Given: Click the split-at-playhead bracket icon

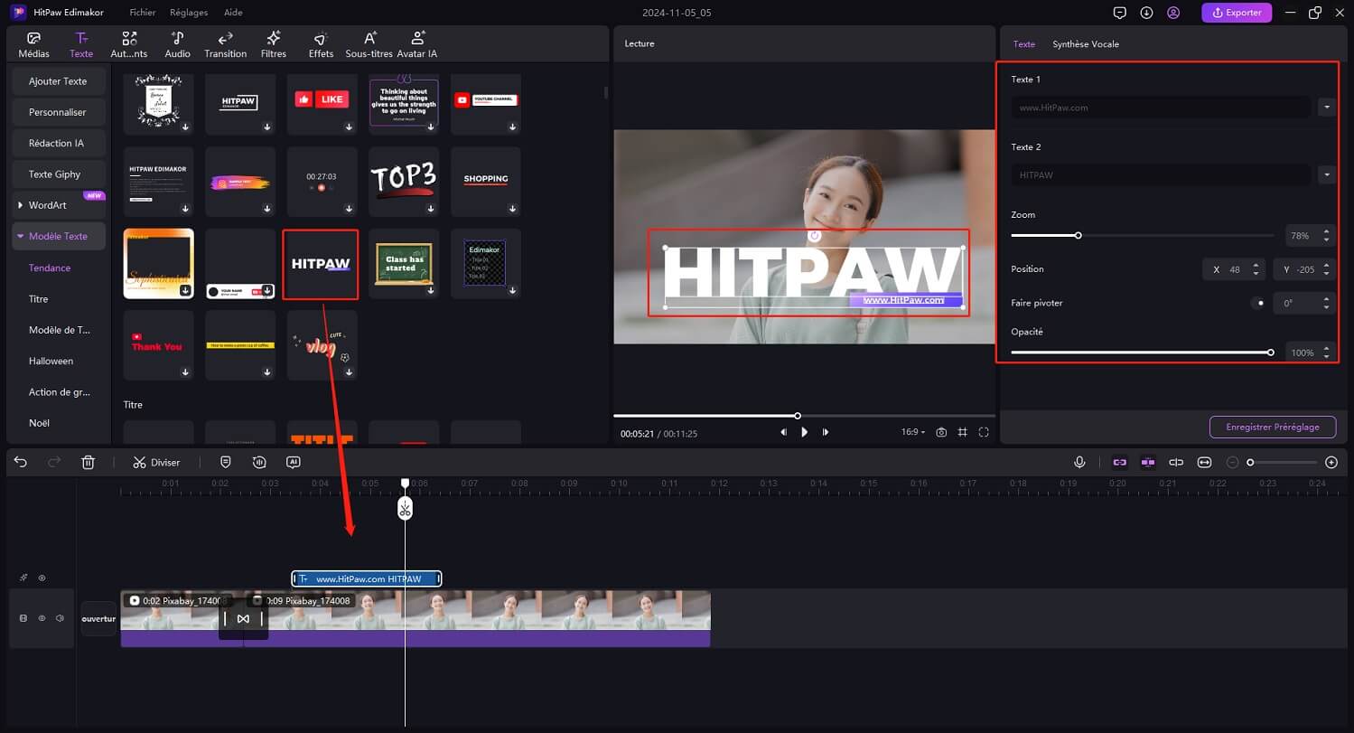Looking at the screenshot, I should 1176,462.
